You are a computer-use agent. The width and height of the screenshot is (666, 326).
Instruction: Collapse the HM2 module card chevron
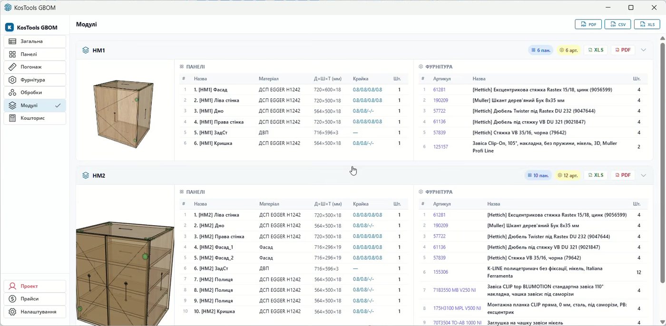(x=644, y=175)
